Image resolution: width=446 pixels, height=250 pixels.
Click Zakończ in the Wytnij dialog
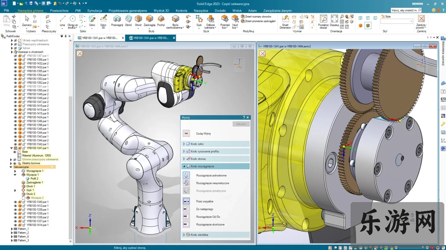point(241,124)
